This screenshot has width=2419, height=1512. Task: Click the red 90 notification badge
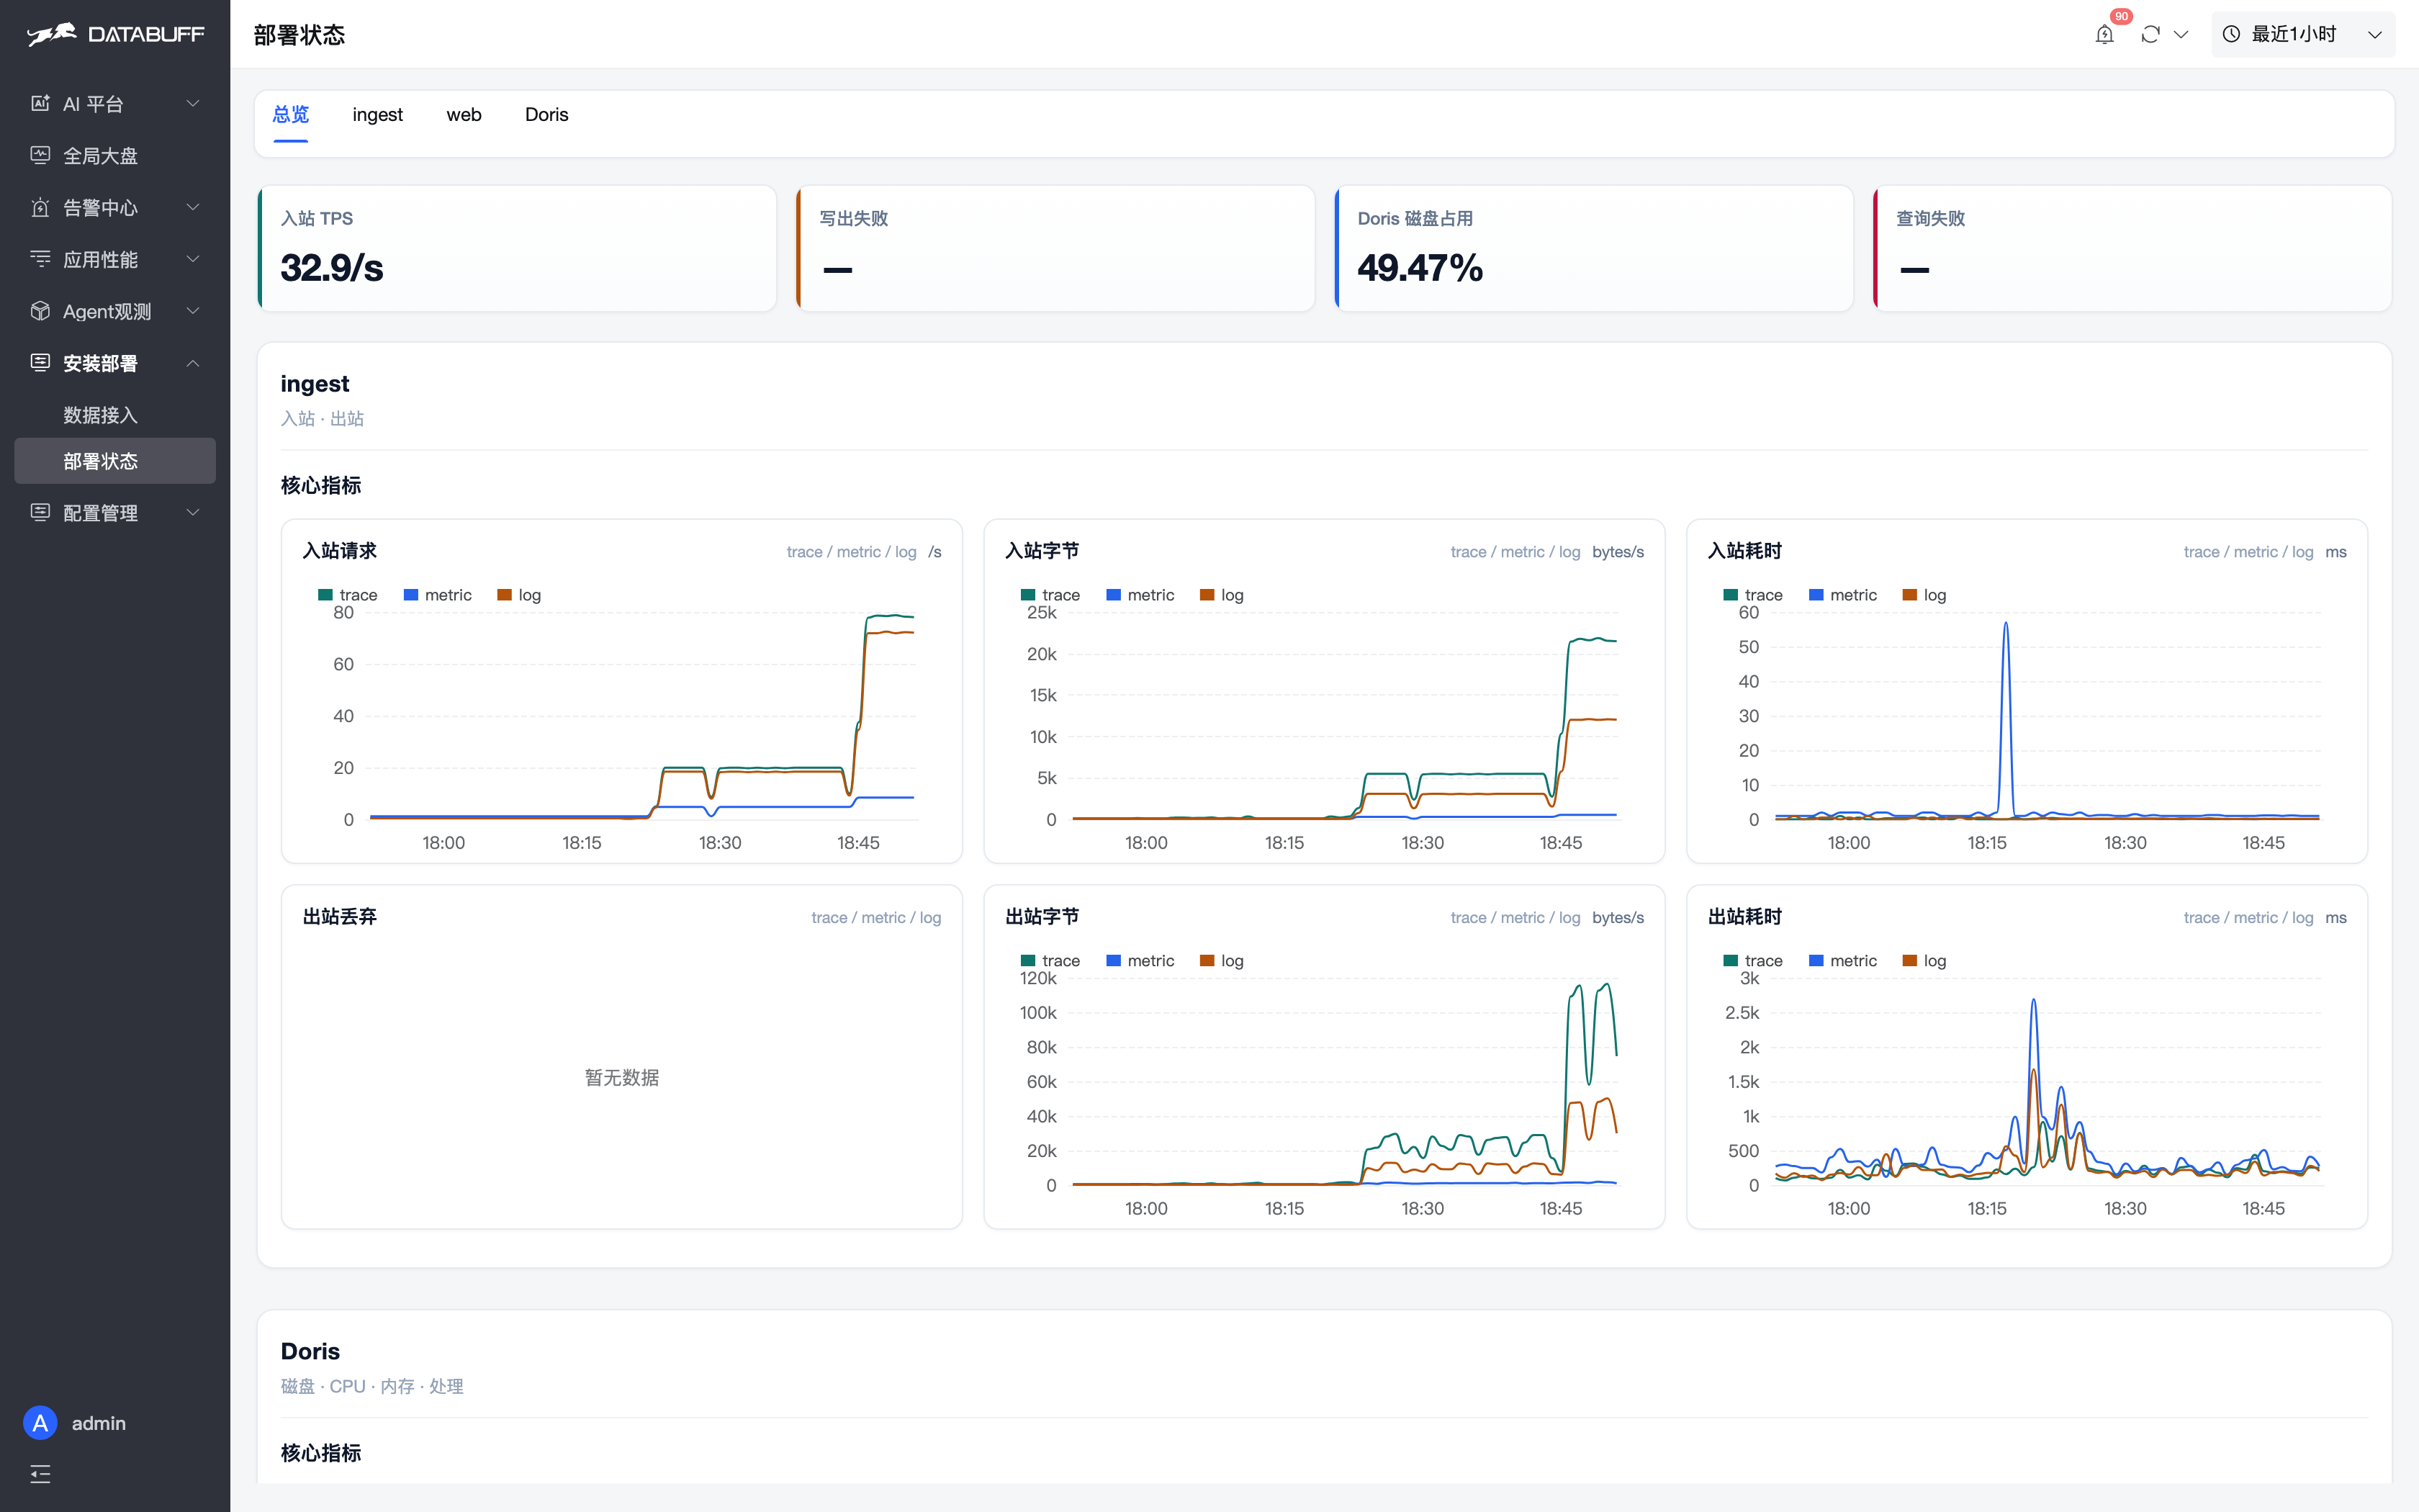[2121, 16]
